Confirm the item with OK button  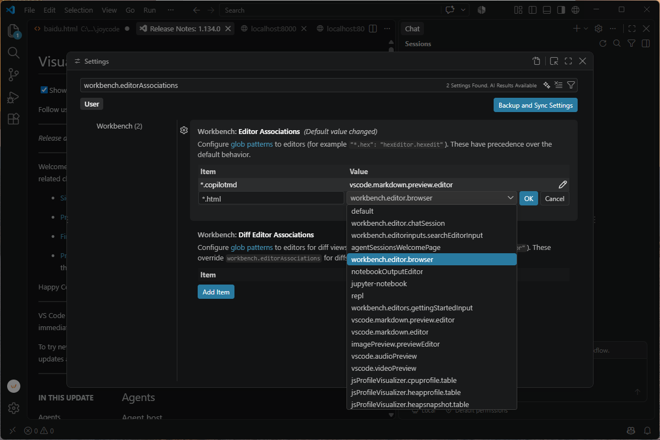[x=528, y=198]
